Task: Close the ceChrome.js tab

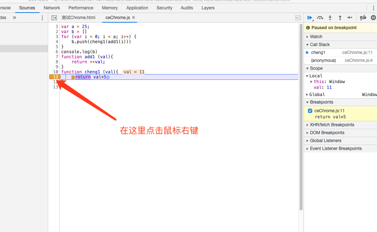Action: pos(133,18)
